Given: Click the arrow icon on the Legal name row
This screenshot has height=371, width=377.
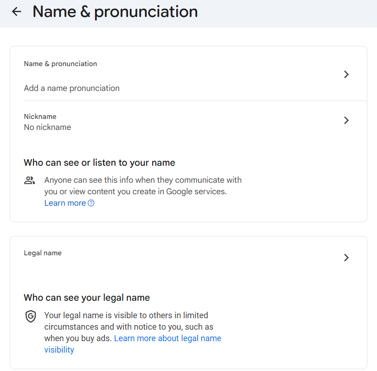Looking at the screenshot, I should tap(347, 258).
